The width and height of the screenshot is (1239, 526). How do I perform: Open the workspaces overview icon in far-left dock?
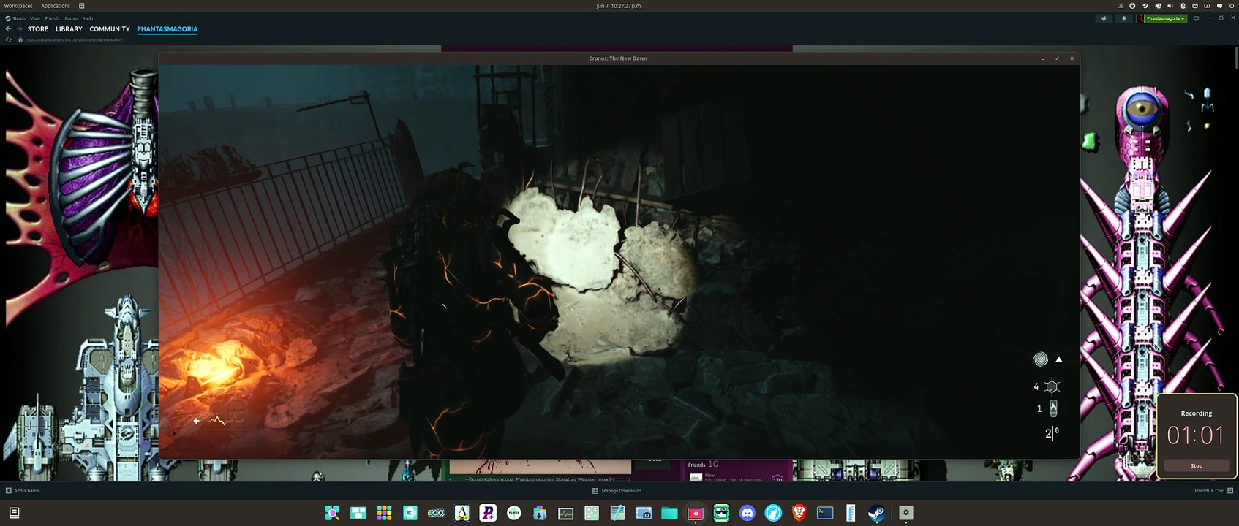[14, 513]
